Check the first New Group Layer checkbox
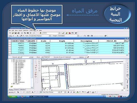The width and height of the screenshot is (137, 103). tap(14, 60)
